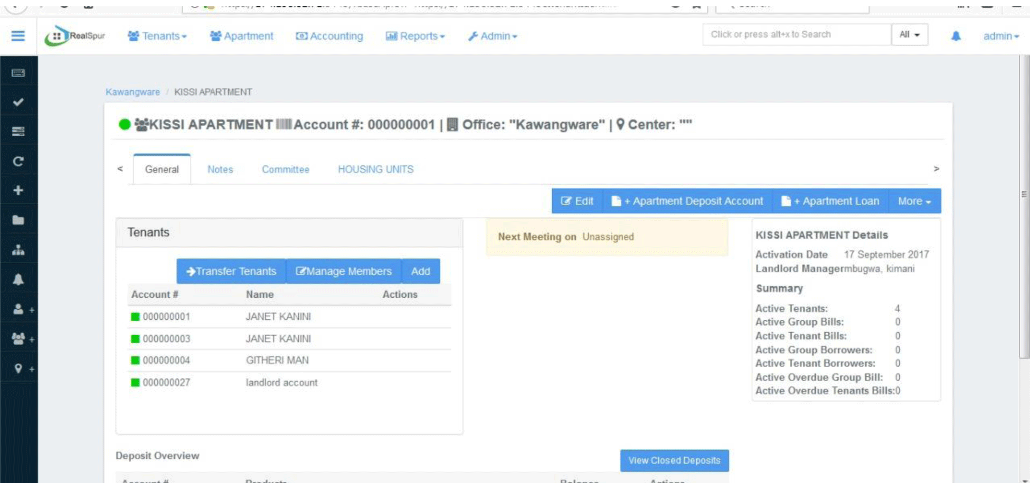1030x483 pixels.
Task: Open the admin user dropdown
Action: (1001, 36)
